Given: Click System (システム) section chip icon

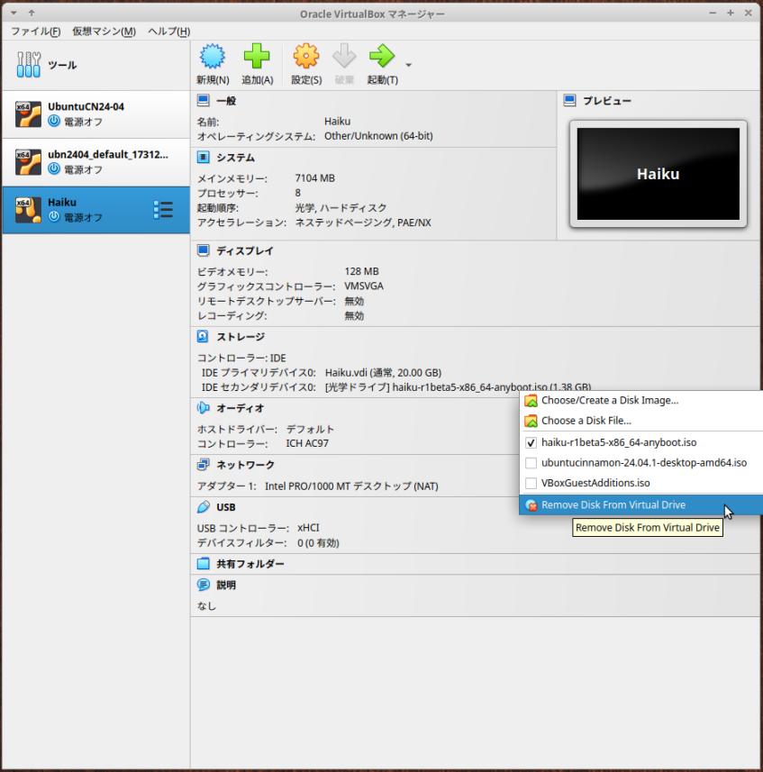Looking at the screenshot, I should (203, 157).
